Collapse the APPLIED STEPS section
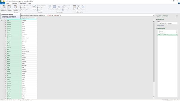The width and height of the screenshot is (180, 101). coord(156,29)
